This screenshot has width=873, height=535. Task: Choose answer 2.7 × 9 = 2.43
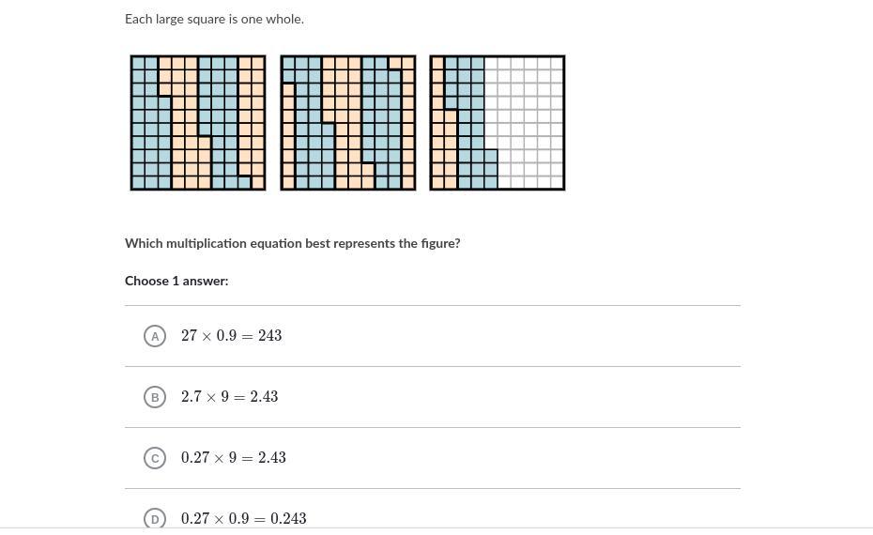click(229, 397)
